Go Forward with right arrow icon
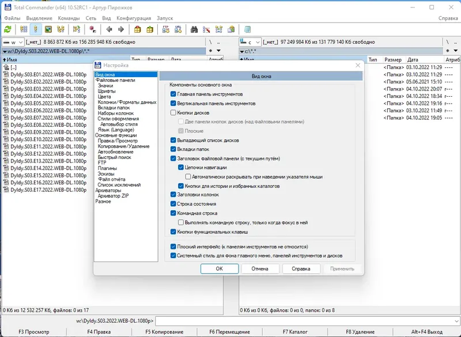This screenshot has width=461, height=337. [x=121, y=29]
